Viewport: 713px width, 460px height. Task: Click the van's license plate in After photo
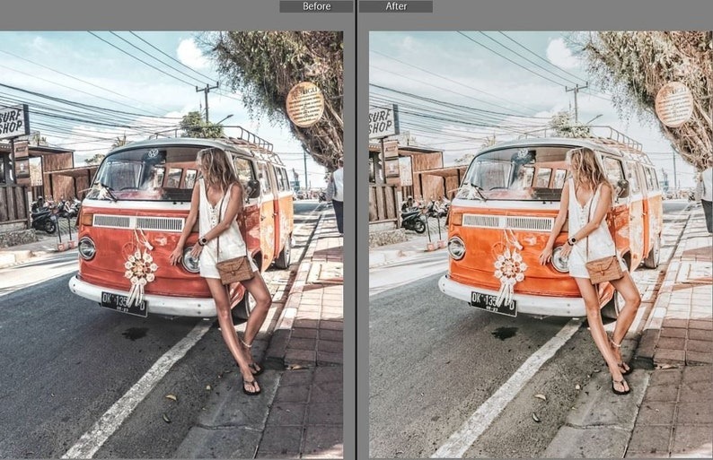(x=493, y=304)
